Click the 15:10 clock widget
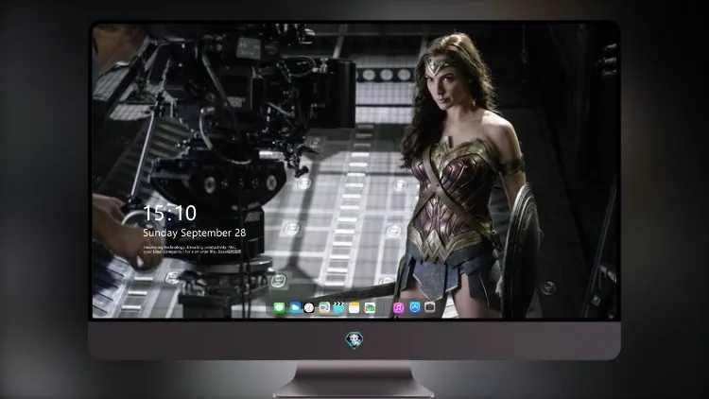The height and width of the screenshot is (399, 709). tap(169, 213)
